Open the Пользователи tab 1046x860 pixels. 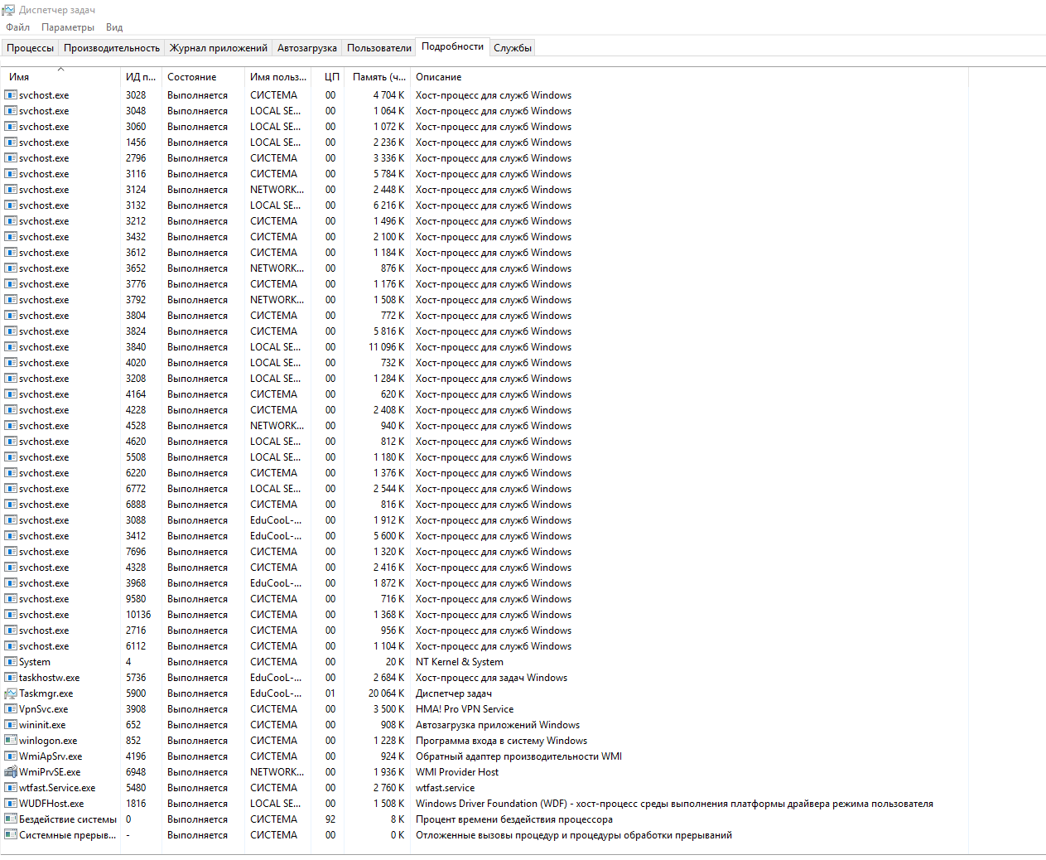click(379, 48)
